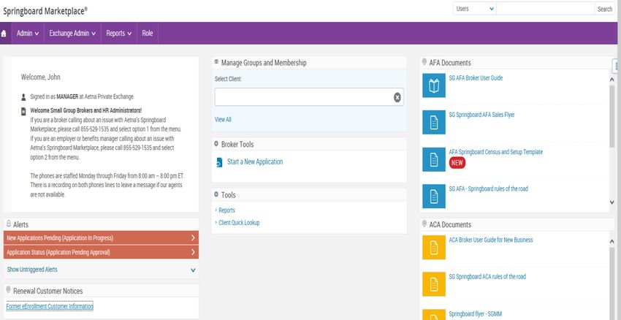The width and height of the screenshot is (621, 320).
Task: Open the Admin menu
Action: [x=28, y=34]
